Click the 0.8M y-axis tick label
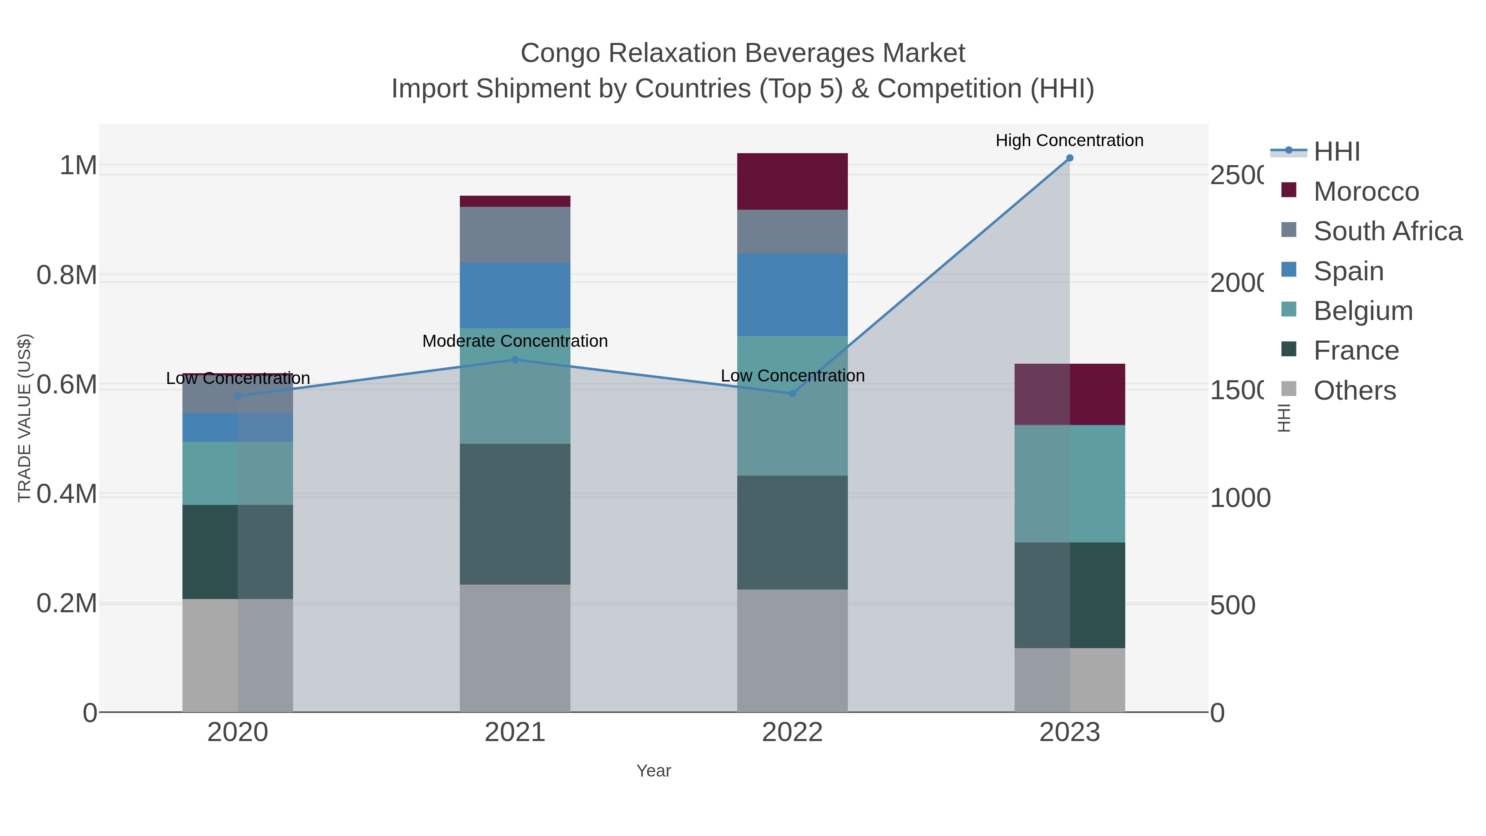Viewport: 1486px width, 836px height. (67, 275)
